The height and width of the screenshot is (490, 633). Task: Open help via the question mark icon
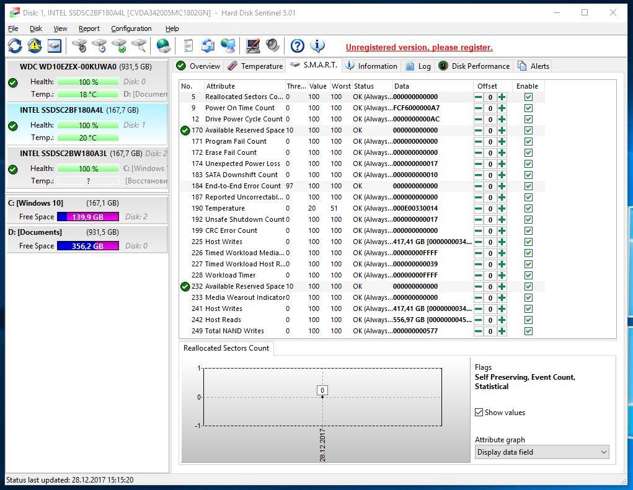pos(298,46)
